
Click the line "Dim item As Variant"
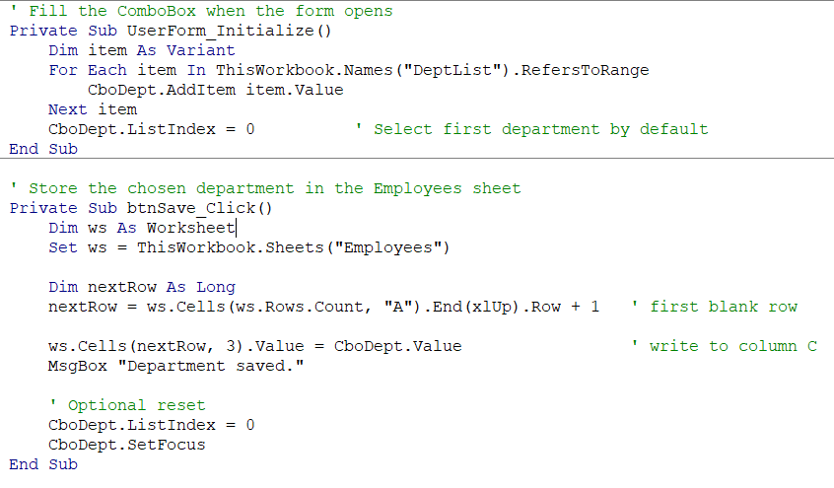point(142,50)
